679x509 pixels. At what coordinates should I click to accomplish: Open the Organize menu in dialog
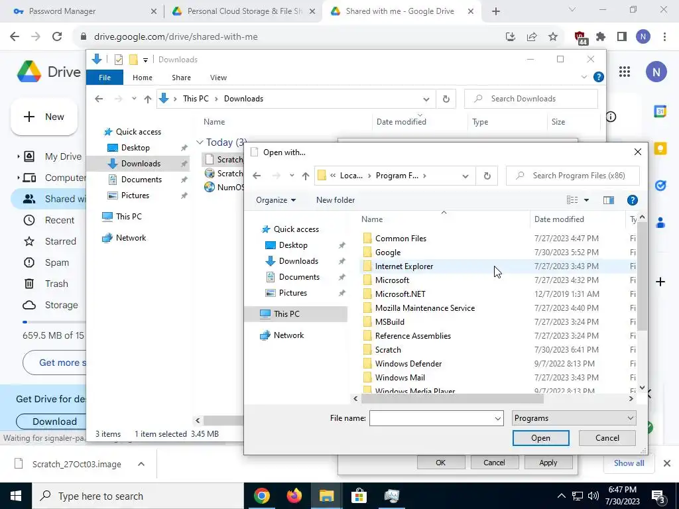[276, 200]
